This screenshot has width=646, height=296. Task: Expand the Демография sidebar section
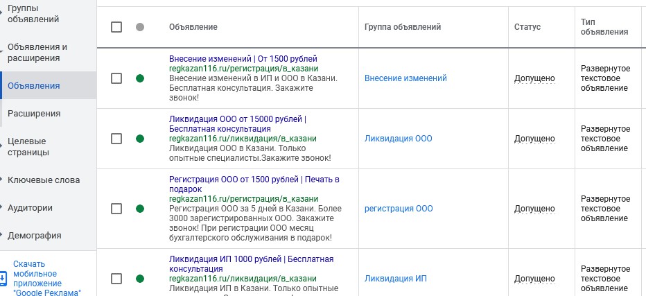34,236
